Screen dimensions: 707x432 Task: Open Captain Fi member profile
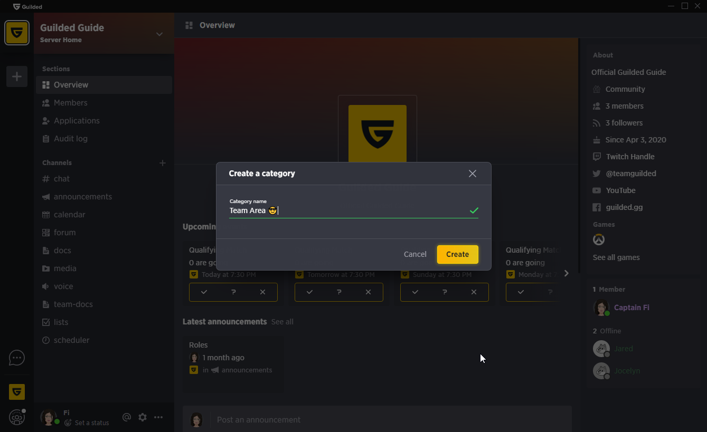click(x=631, y=308)
